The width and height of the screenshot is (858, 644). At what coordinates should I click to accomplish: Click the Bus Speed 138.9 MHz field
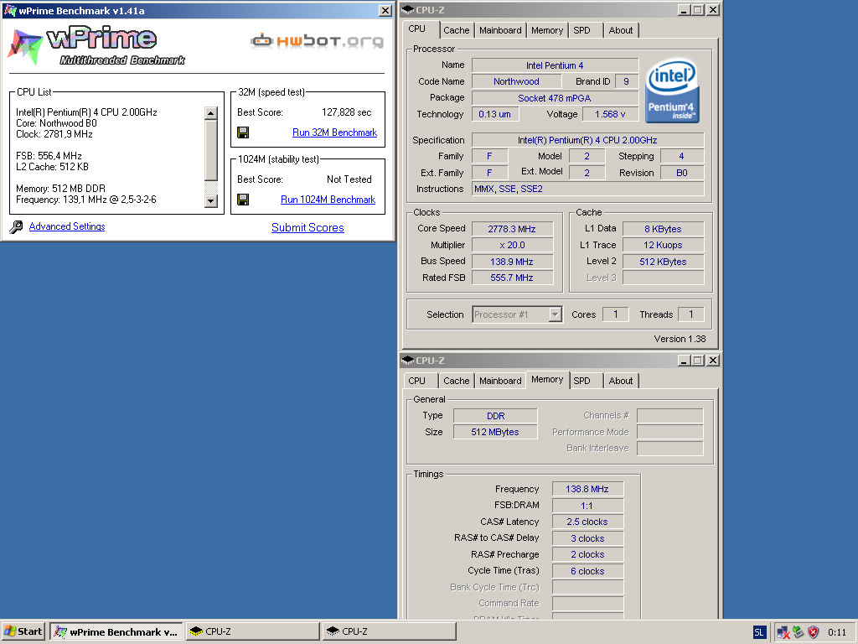coord(512,262)
